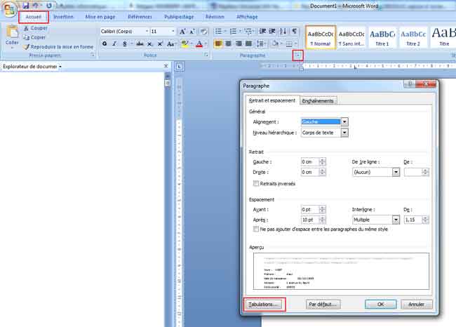The height and width of the screenshot is (327, 456).
Task: Click the bullet list icon
Action: (x=218, y=32)
